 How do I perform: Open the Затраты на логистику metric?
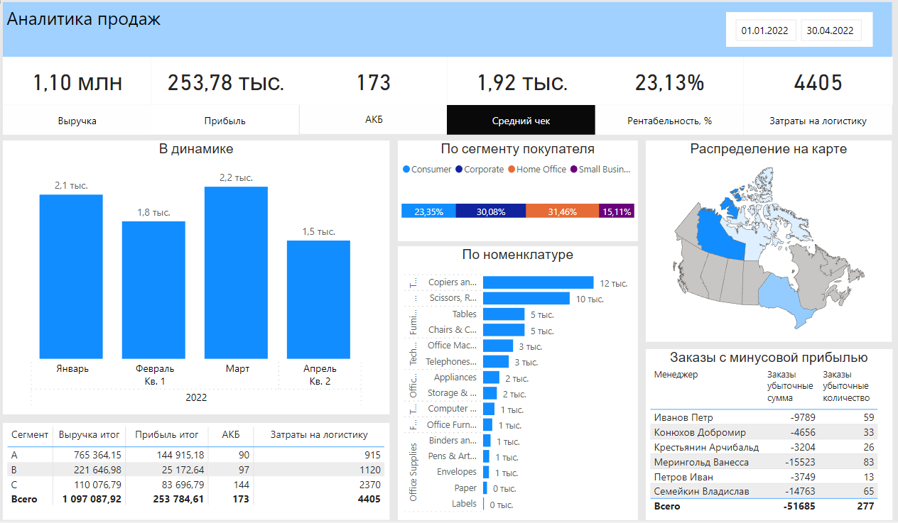click(x=818, y=119)
